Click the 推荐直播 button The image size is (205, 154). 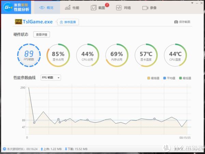click(68, 22)
